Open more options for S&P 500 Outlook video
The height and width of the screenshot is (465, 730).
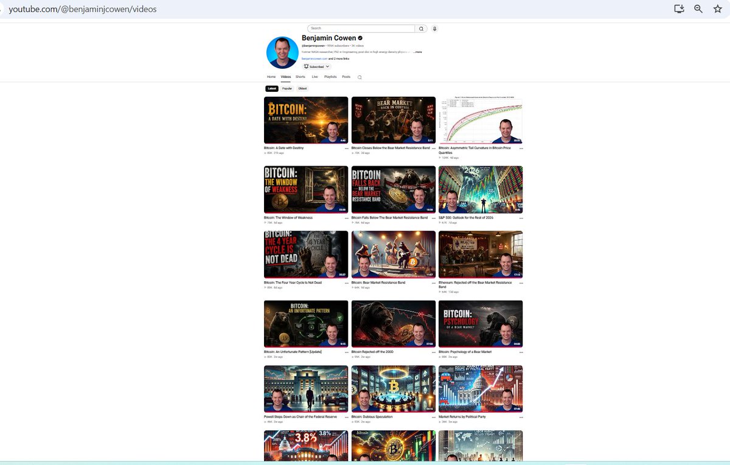coord(521,218)
